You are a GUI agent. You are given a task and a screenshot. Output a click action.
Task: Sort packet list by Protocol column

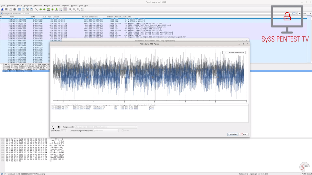117,17
